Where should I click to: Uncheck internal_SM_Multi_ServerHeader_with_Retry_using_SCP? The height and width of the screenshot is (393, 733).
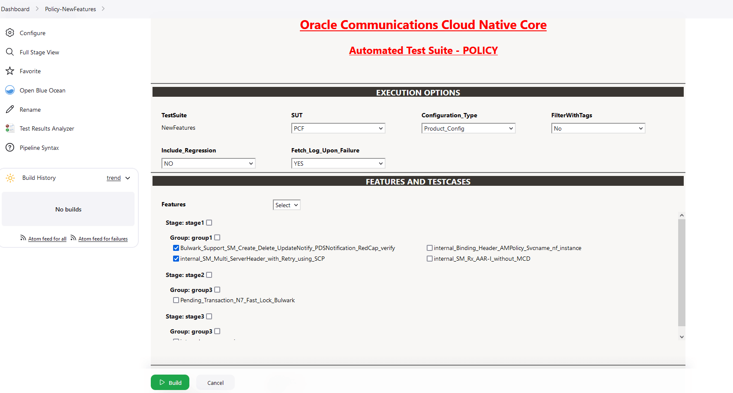tap(176, 259)
